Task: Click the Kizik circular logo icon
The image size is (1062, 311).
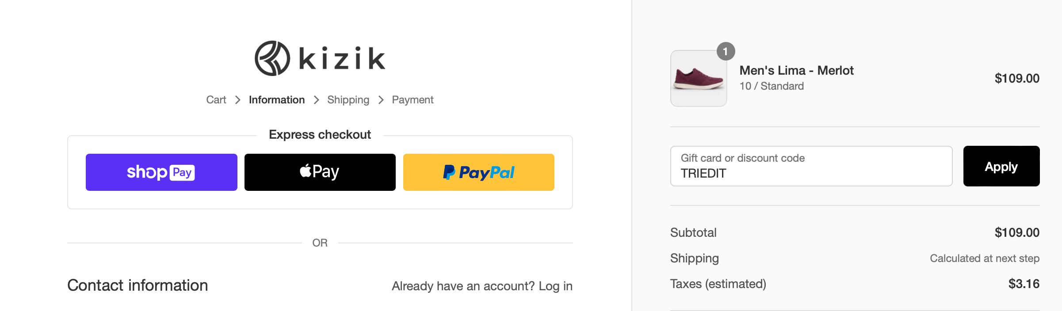Action: click(x=272, y=58)
